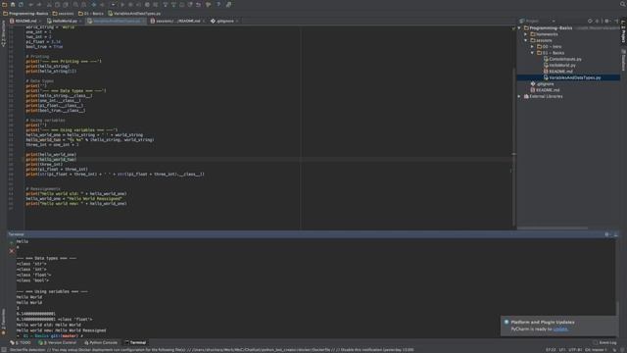Click the Navigate Back arrow in the toolbar
627x353 pixels.
94,4
